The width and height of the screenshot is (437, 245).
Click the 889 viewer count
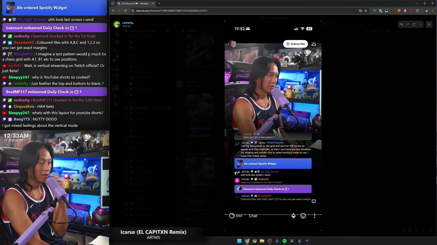(x=239, y=216)
